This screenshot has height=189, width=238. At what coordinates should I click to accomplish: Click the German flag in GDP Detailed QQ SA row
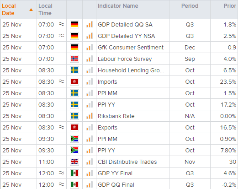click(74, 24)
